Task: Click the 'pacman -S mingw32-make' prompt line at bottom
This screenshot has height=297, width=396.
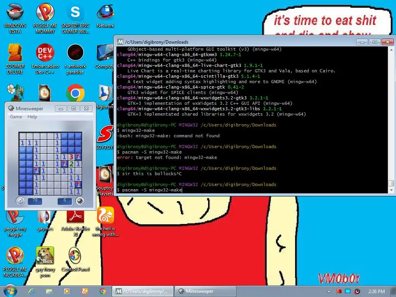Action: point(149,190)
